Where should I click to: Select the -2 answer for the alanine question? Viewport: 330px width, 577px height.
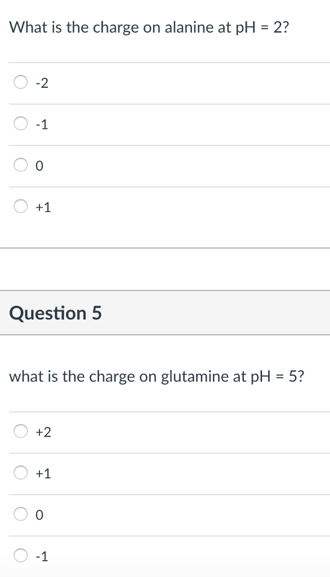point(20,82)
